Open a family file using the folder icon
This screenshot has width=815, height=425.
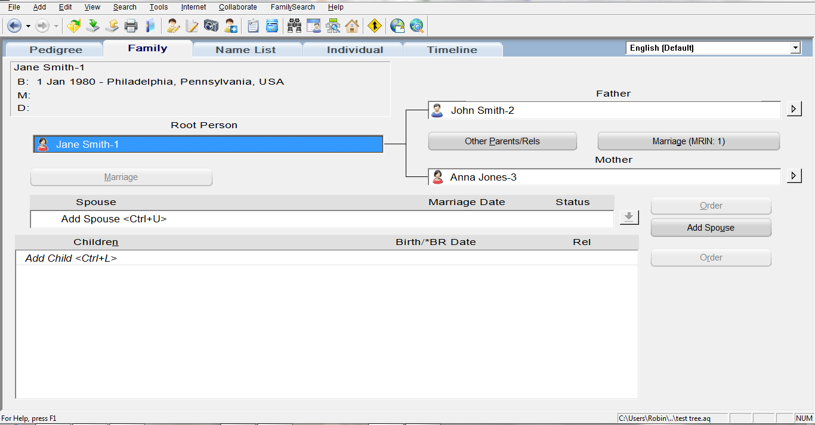(73, 26)
